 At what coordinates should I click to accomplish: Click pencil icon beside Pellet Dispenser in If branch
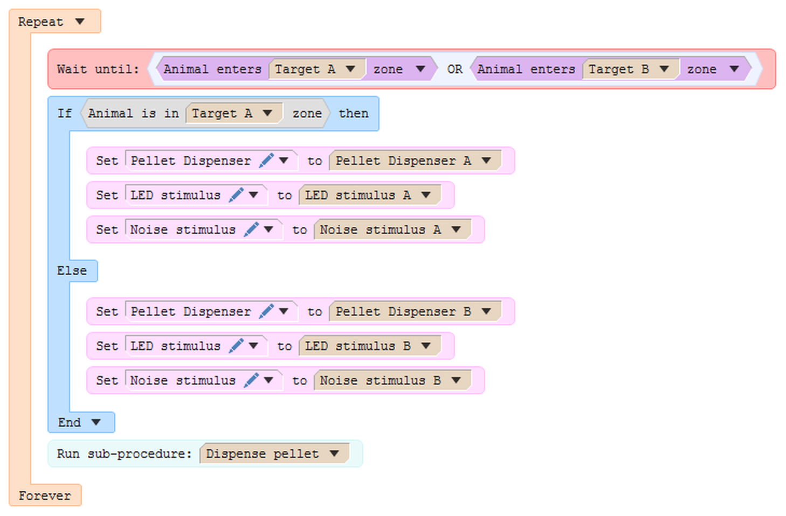tap(266, 161)
